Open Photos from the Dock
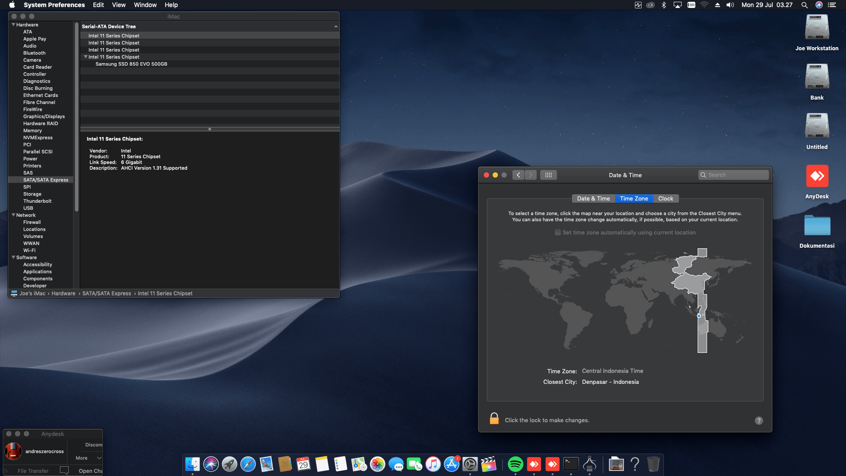Image resolution: width=846 pixels, height=476 pixels. tap(378, 464)
